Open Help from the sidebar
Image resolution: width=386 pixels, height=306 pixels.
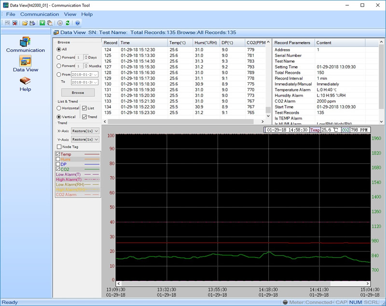25,83
